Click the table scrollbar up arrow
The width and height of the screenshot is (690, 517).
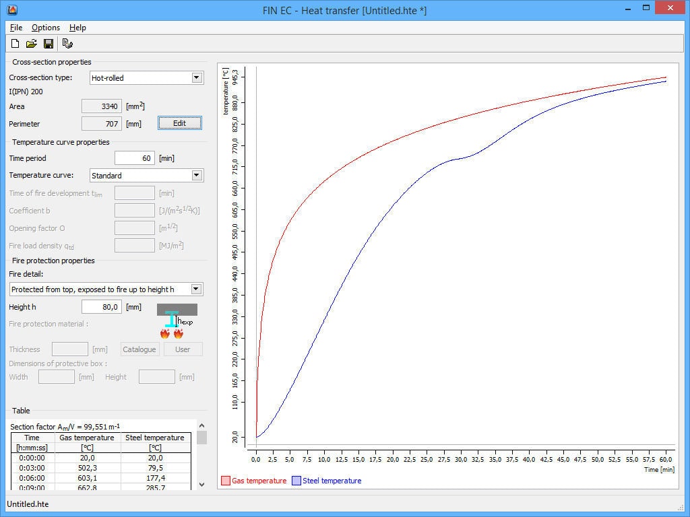201,425
